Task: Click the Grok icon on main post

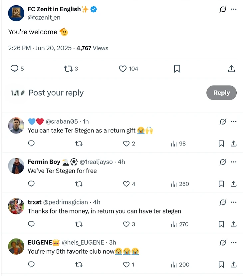Action: point(223,9)
